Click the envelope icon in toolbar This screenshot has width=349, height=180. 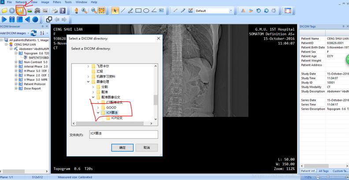point(45,11)
